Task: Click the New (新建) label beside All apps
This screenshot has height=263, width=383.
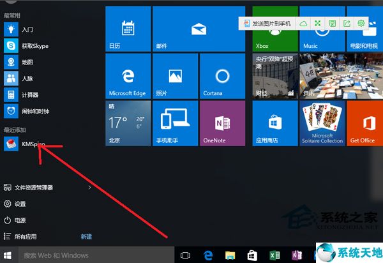Action: click(x=86, y=236)
